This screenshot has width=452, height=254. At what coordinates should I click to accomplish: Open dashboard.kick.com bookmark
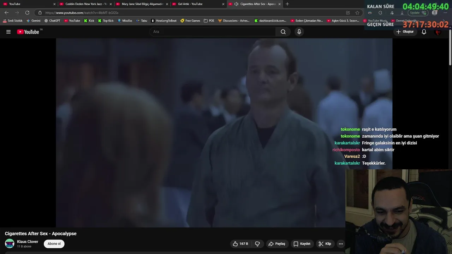point(270,21)
